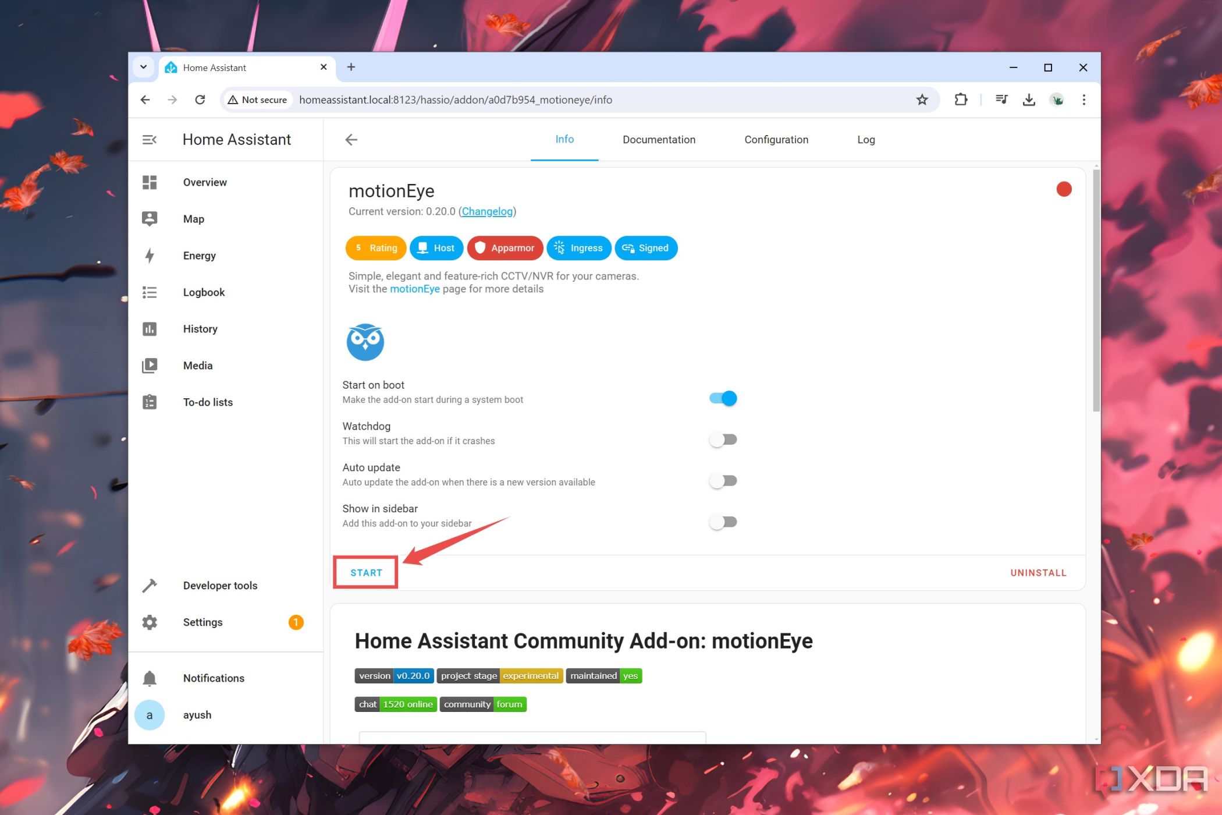
Task: Switch to the Configuration tab
Action: (776, 139)
